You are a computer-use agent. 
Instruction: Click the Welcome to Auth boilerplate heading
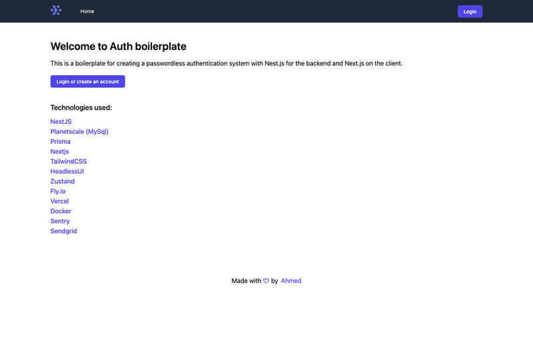pos(119,46)
